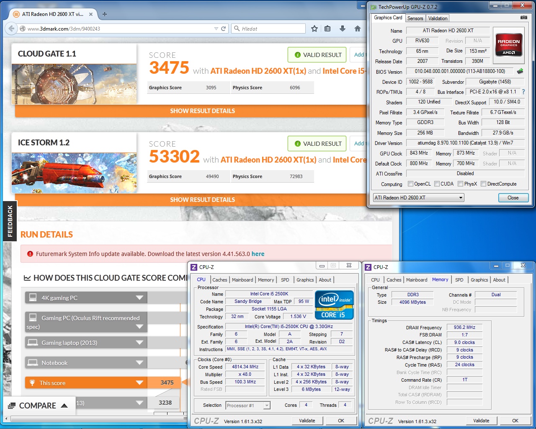Viewport: 536px width, 429px height.
Task: Click the warning icon in Futuremark update notice
Action: click(30, 253)
